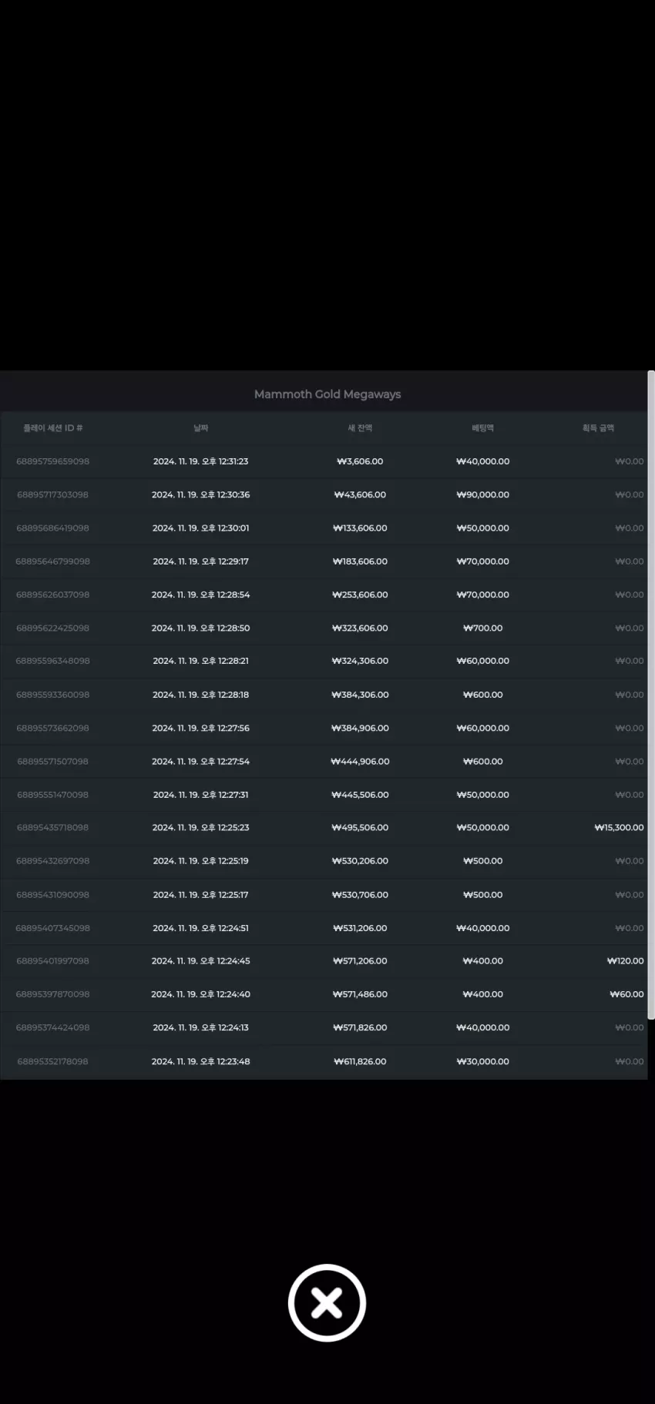Image resolution: width=655 pixels, height=1404 pixels.
Task: Select session ID 68895573662098
Action: tap(52, 728)
